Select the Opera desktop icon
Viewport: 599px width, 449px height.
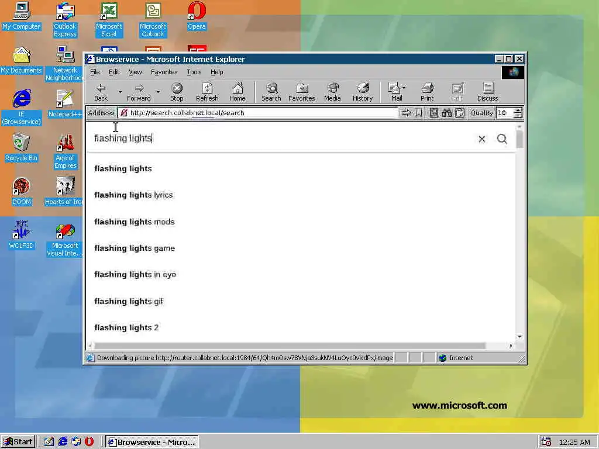point(197,16)
